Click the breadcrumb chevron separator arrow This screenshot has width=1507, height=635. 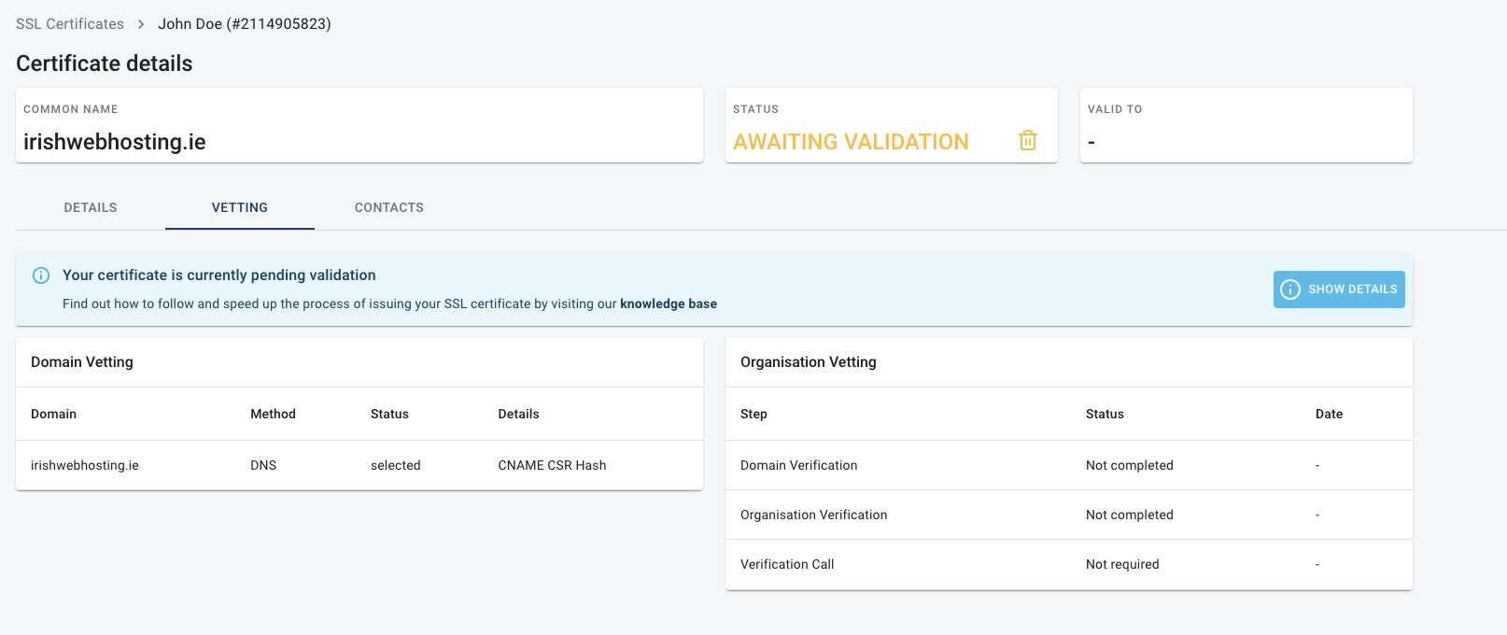[x=141, y=24]
